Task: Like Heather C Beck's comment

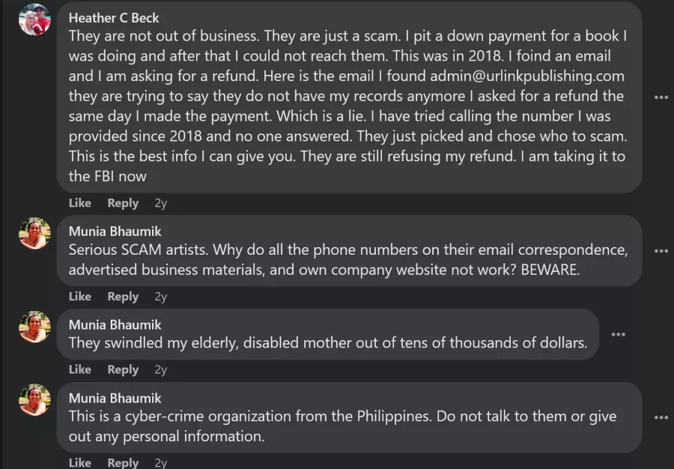Action: click(x=80, y=203)
